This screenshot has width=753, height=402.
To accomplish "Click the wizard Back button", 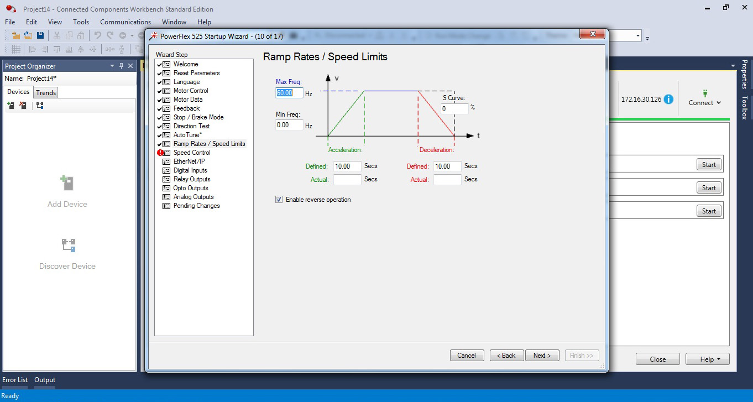I will click(x=506, y=356).
